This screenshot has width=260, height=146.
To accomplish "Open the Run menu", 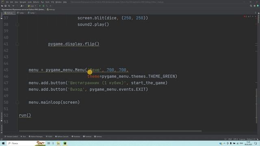I will pyautogui.click(x=42, y=2).
